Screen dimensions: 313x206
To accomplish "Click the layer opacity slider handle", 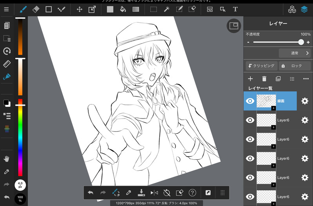I will pos(301,42).
